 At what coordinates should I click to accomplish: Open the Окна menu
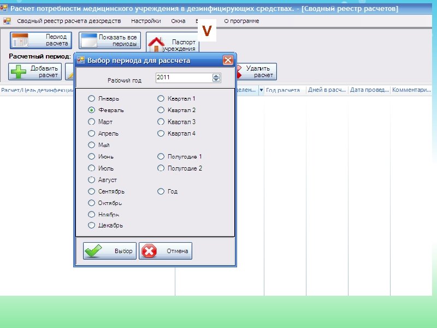click(178, 21)
